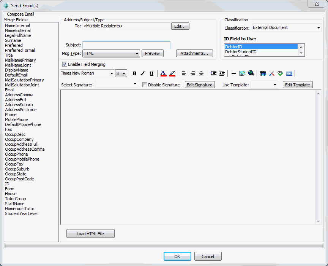Toggle underline formatting
Screen dimensions: 328x266
tap(151, 73)
